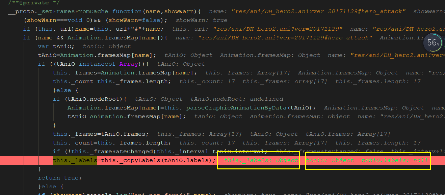Click the 'return true;' statement
The width and height of the screenshot is (445, 195).
pyautogui.click(x=60, y=178)
